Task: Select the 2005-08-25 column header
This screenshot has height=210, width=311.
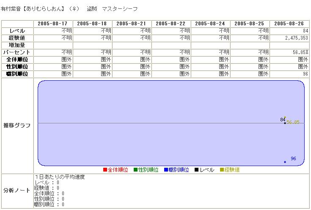Action: [250, 24]
